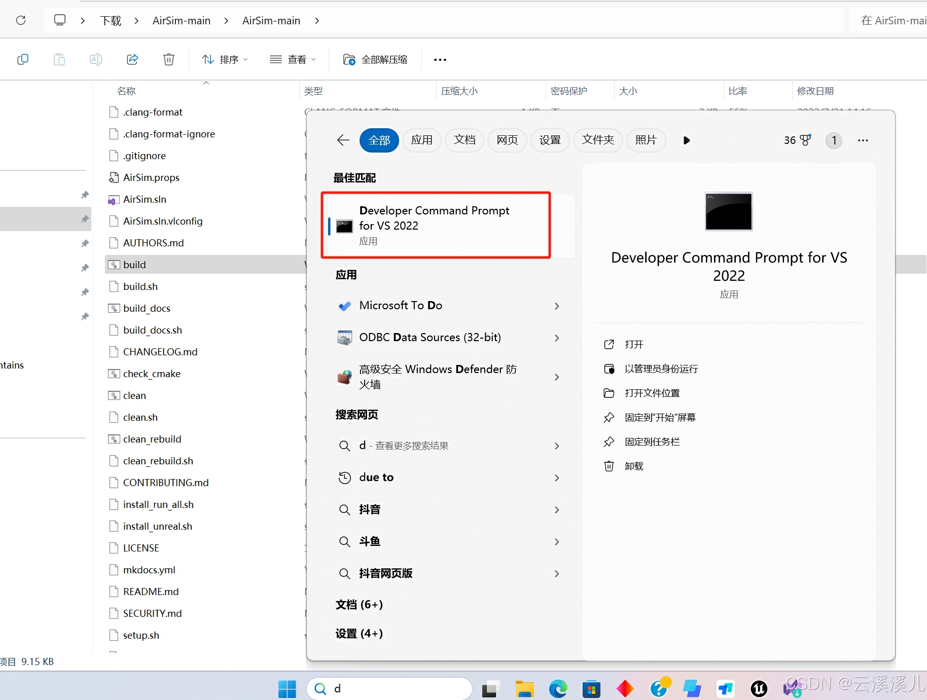Select the 网页 filter tab
This screenshot has width=927, height=700.
[507, 140]
